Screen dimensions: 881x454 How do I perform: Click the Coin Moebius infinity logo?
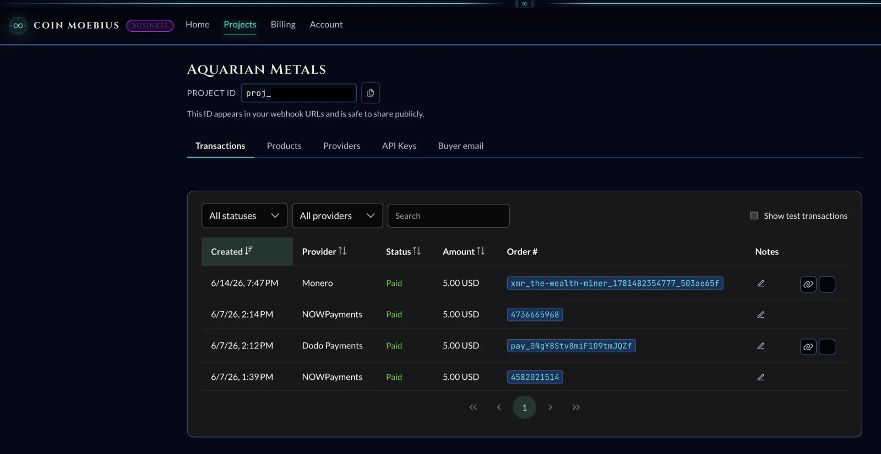point(18,25)
